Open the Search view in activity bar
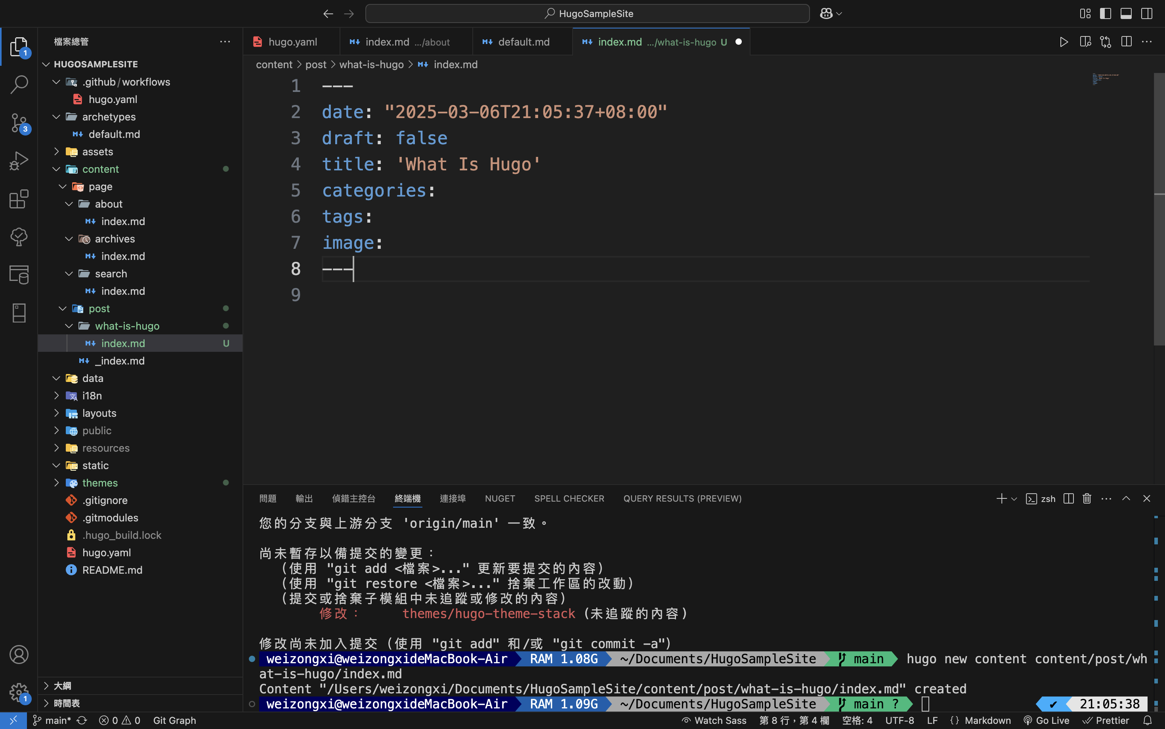Image resolution: width=1165 pixels, height=729 pixels. 19,84
